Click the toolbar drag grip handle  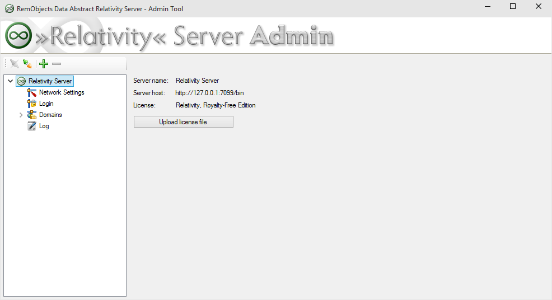pos(6,64)
